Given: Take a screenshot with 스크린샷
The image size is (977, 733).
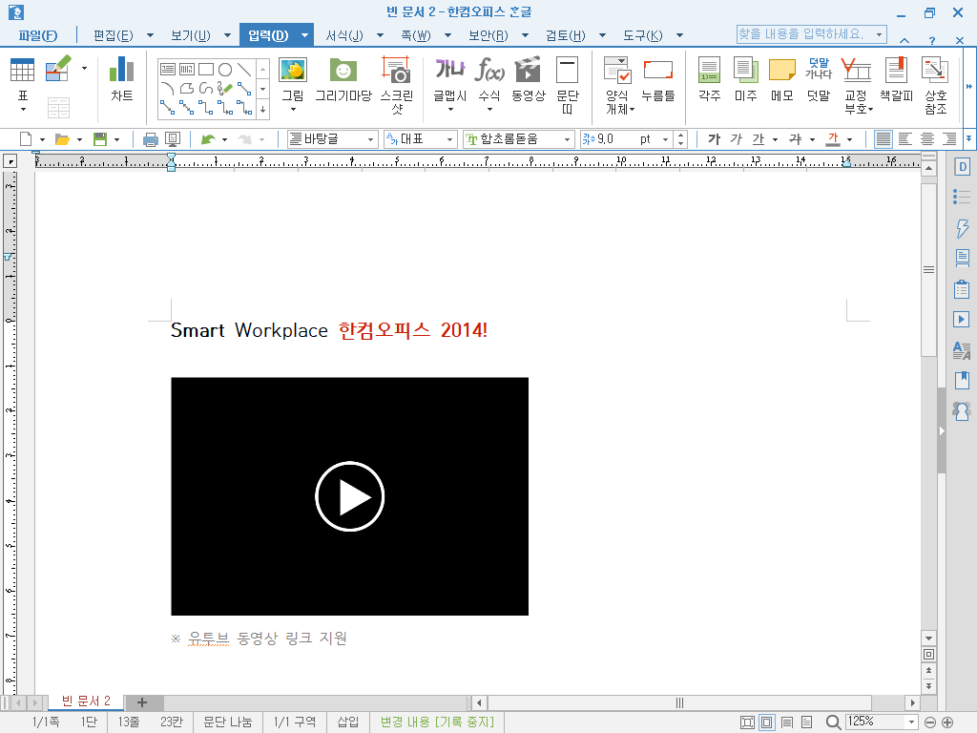Looking at the screenshot, I should (x=397, y=85).
